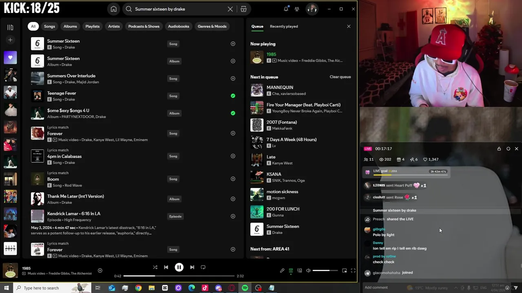Screen dimensions: 522x293
Task: Open PARTYNEXTDOOR artist link
Action: 77,117
